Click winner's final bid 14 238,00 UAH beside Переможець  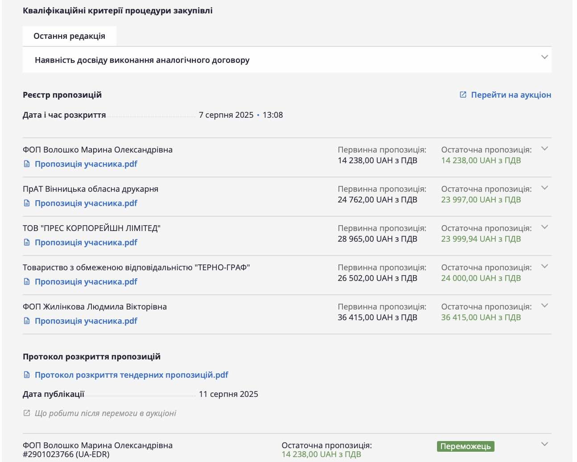(321, 454)
